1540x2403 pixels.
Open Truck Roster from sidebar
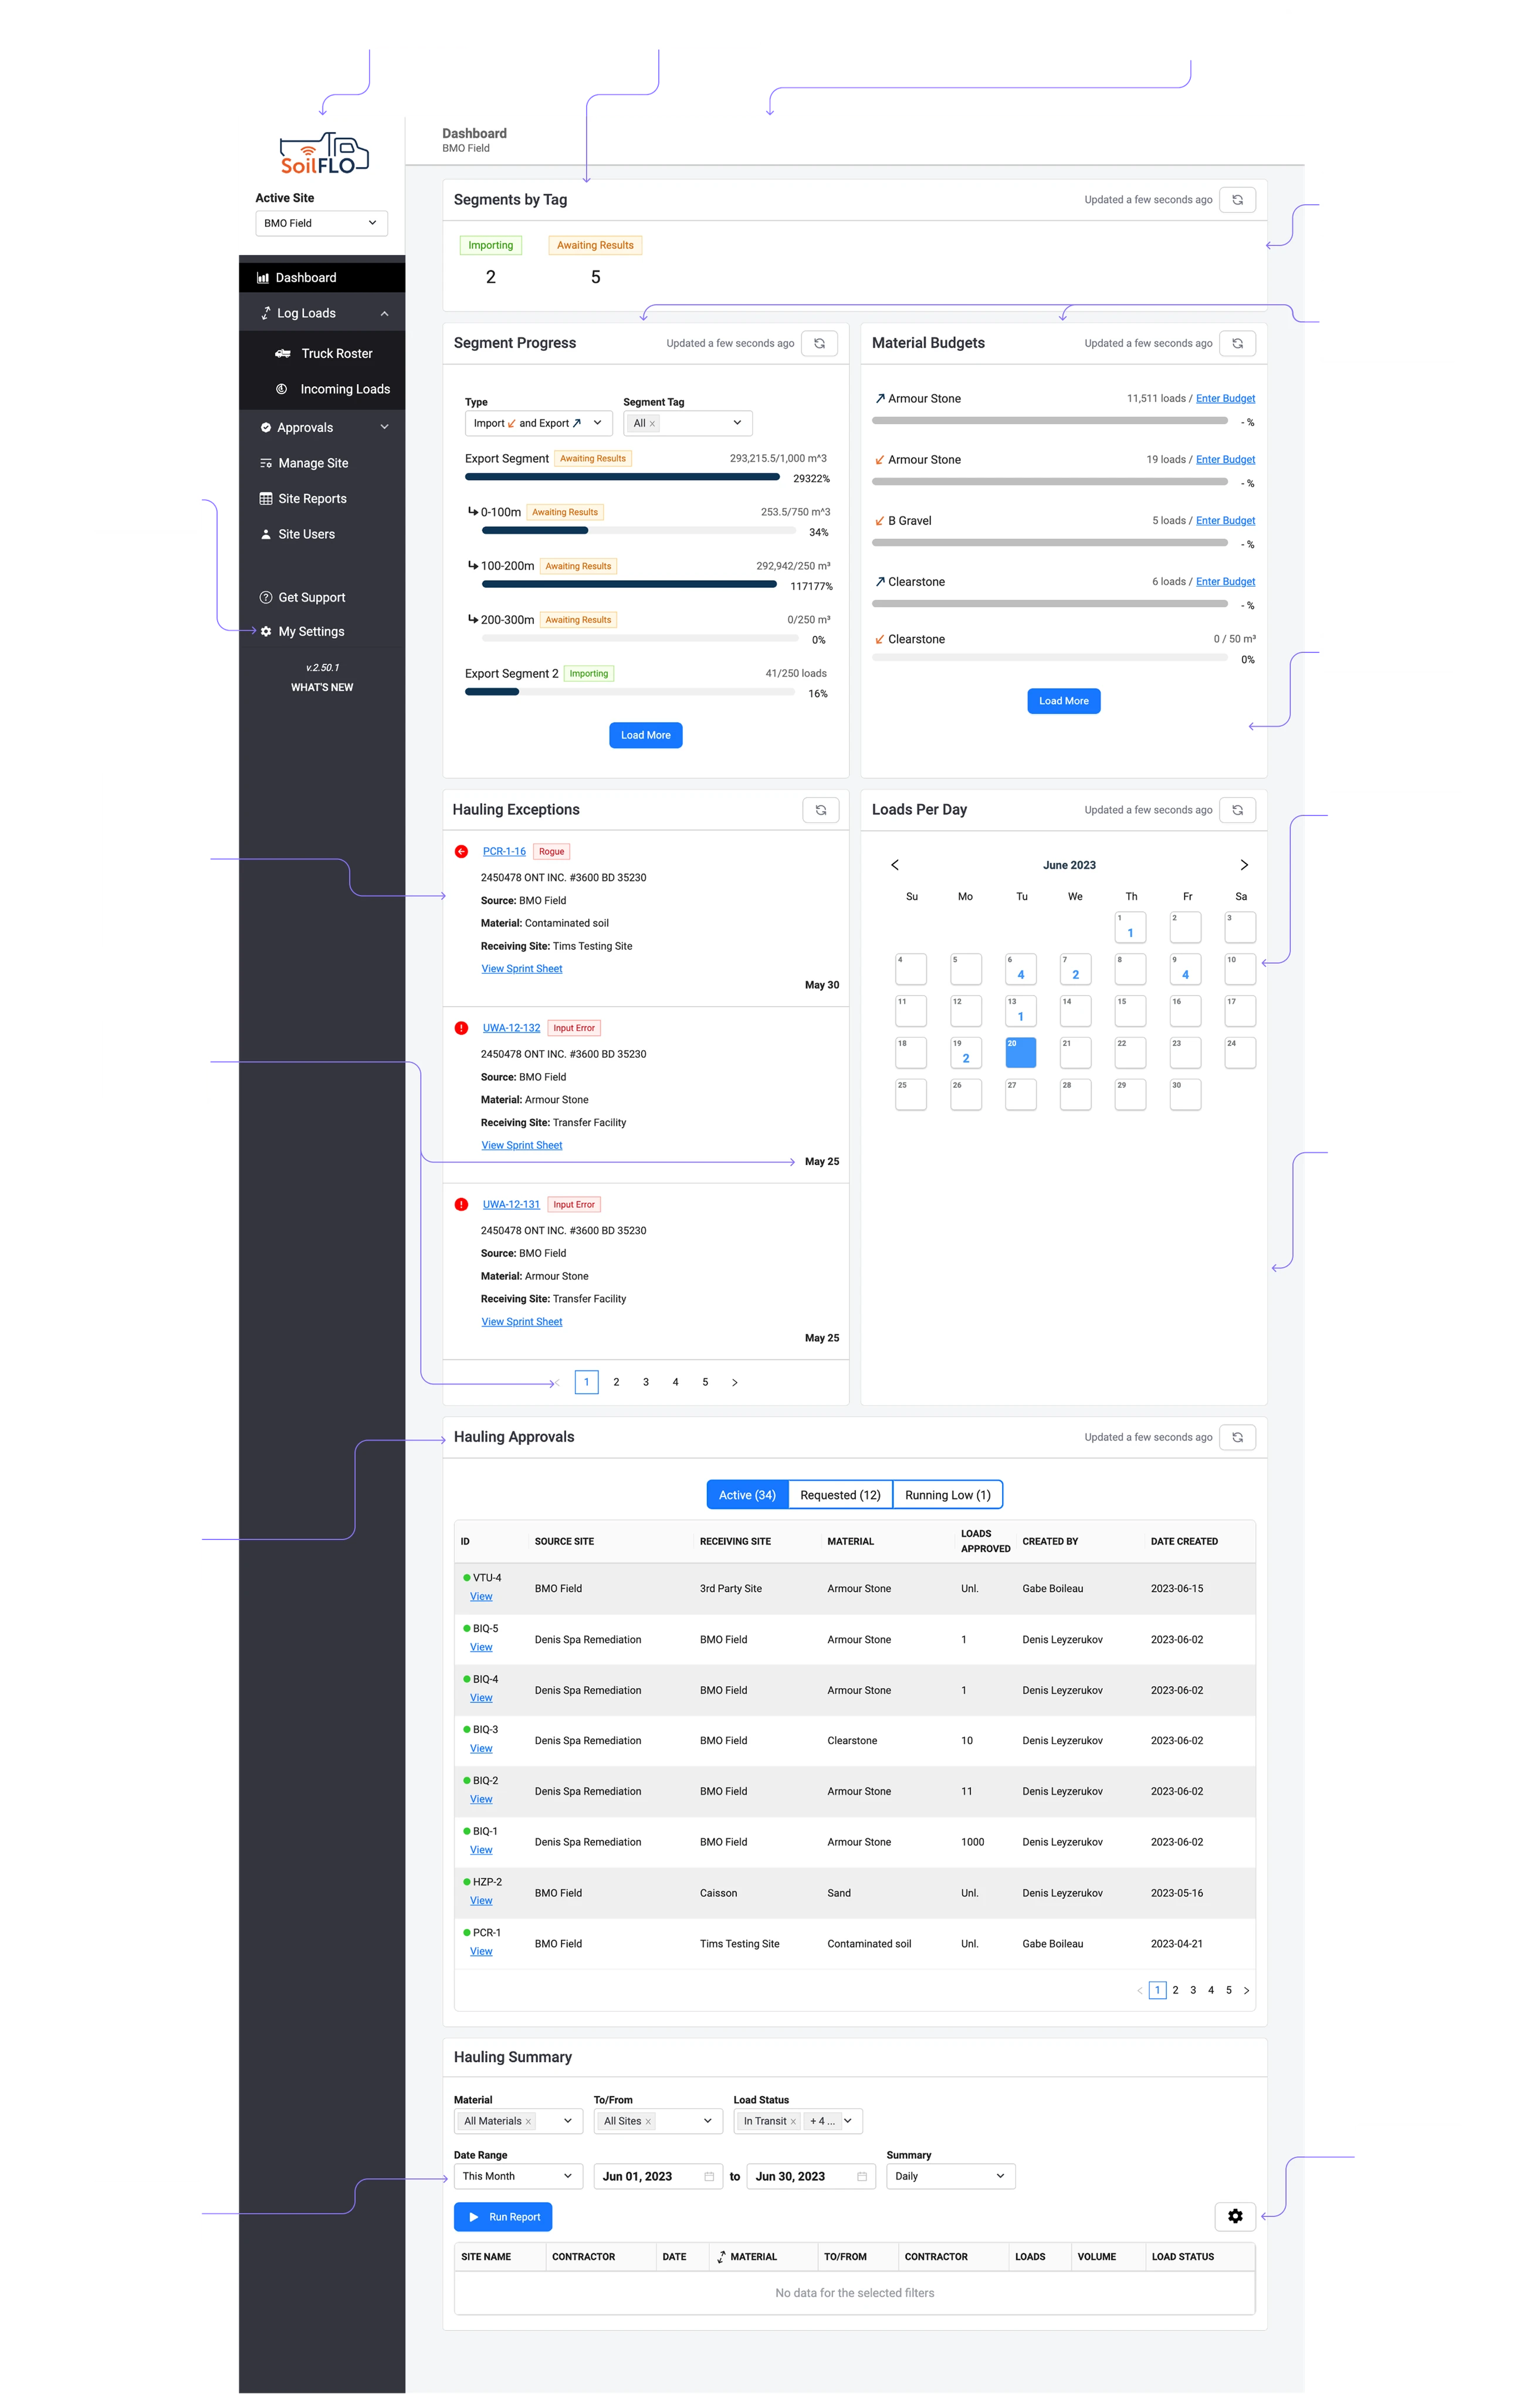(x=336, y=354)
